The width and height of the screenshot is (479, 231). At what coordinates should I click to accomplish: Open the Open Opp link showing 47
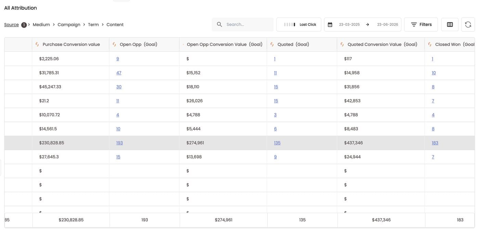119,73
